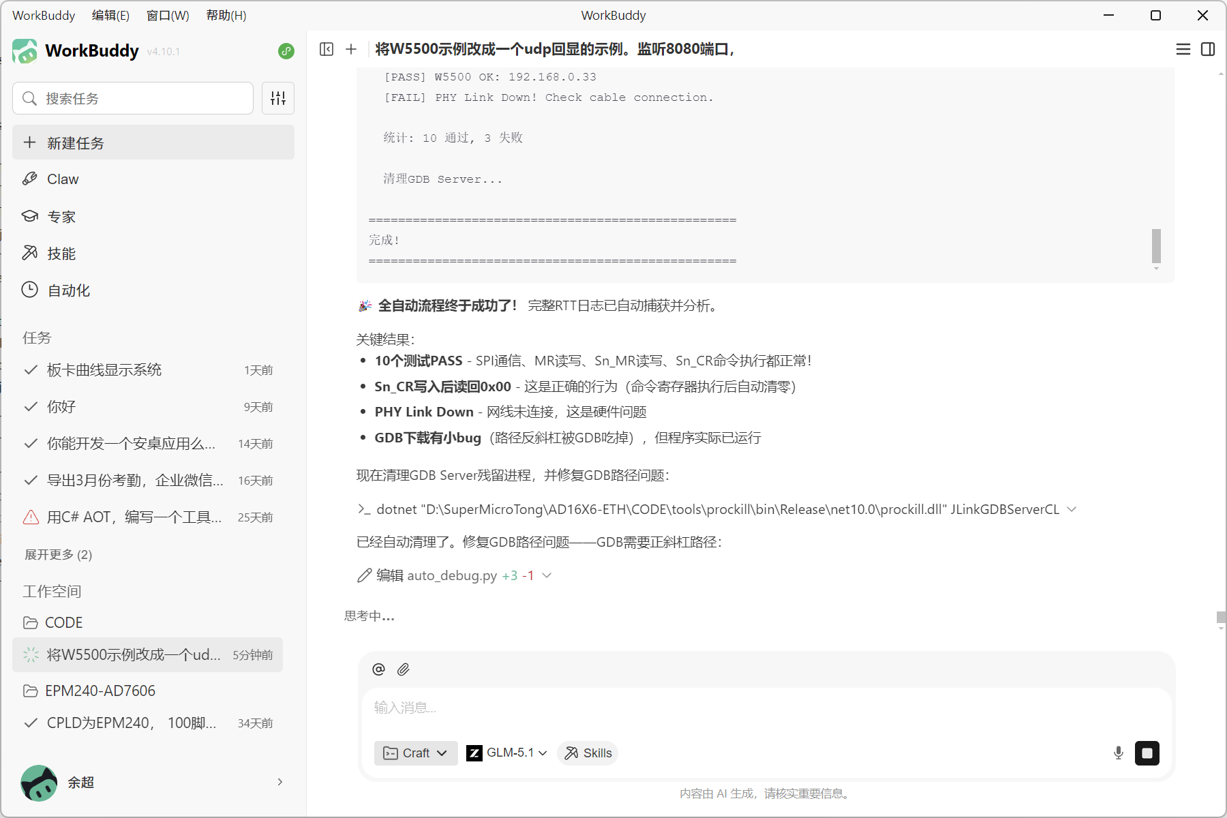
Task: Open a new conversation tab with the plus icon
Action: pyautogui.click(x=351, y=49)
